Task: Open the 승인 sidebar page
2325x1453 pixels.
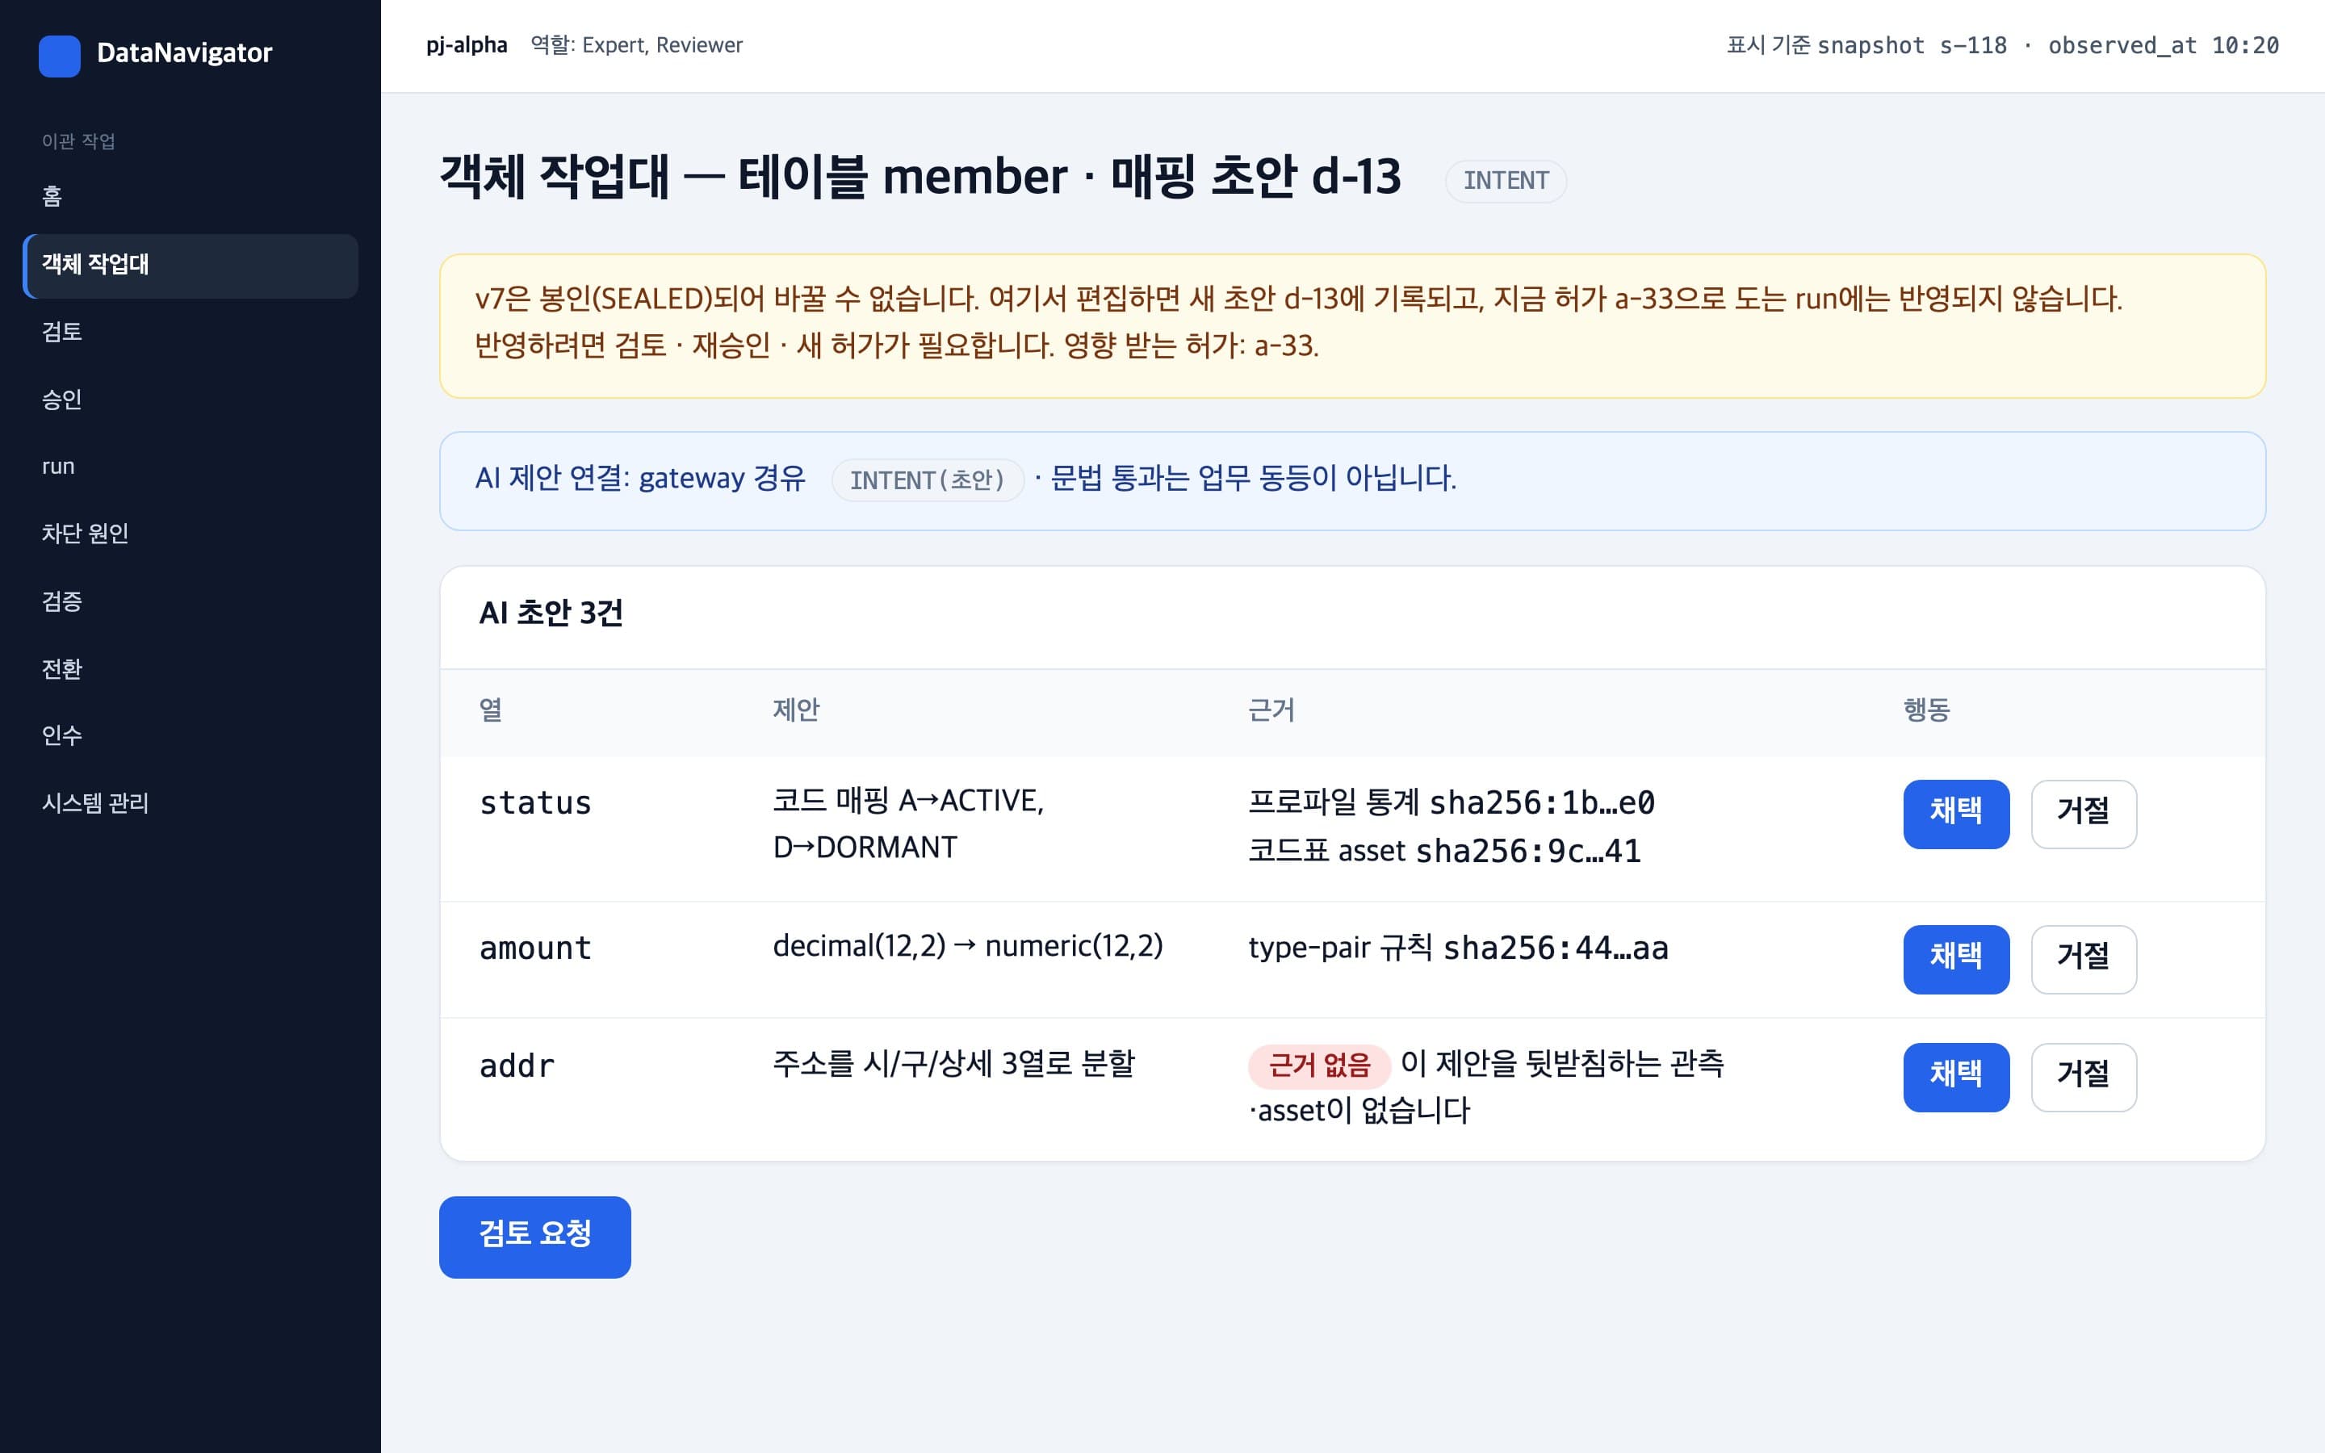Action: pyautogui.click(x=191, y=400)
